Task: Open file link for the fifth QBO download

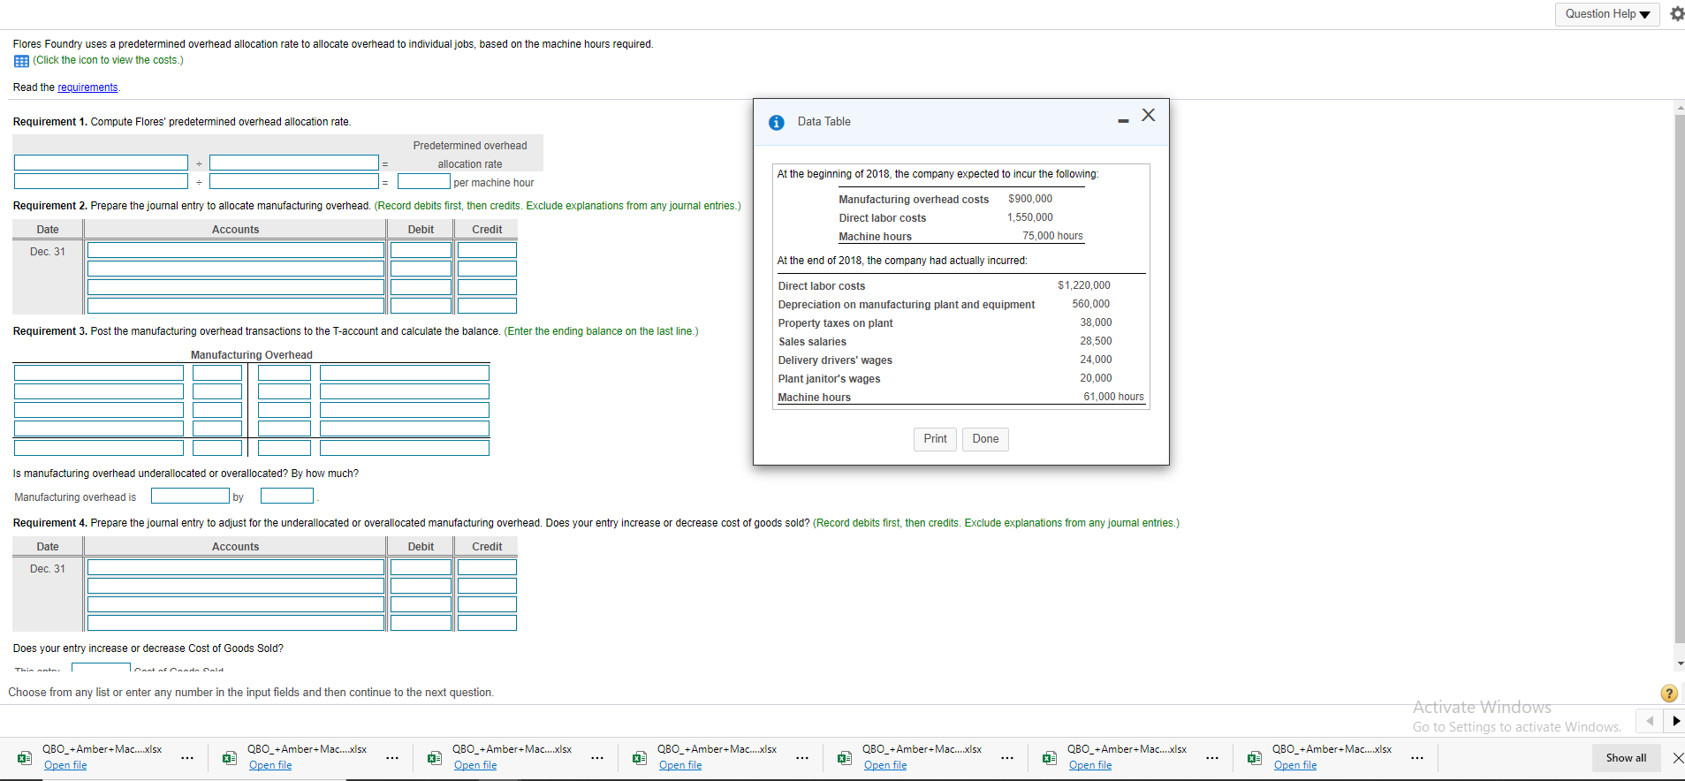Action: click(x=885, y=765)
